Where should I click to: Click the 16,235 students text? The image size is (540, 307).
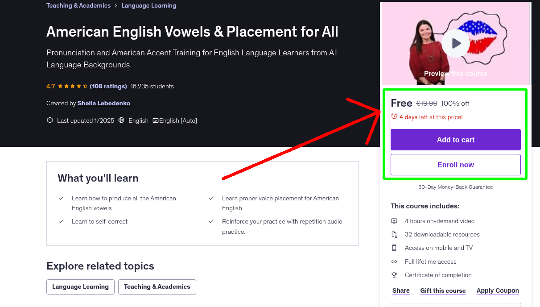click(x=152, y=86)
